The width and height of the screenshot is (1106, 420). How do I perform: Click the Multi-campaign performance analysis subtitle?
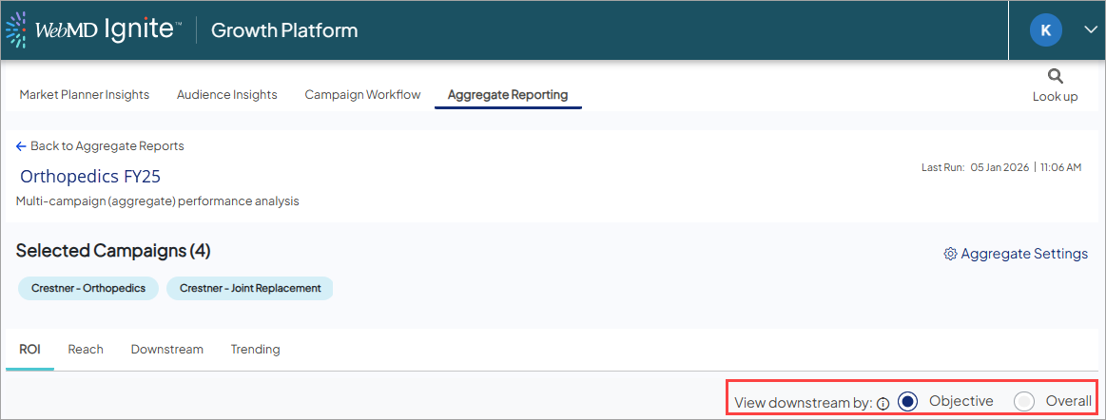[x=157, y=200]
